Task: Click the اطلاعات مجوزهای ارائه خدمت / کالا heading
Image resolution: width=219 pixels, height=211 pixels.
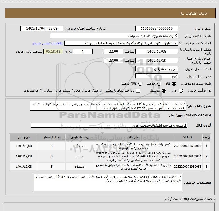Action: click(x=190, y=199)
